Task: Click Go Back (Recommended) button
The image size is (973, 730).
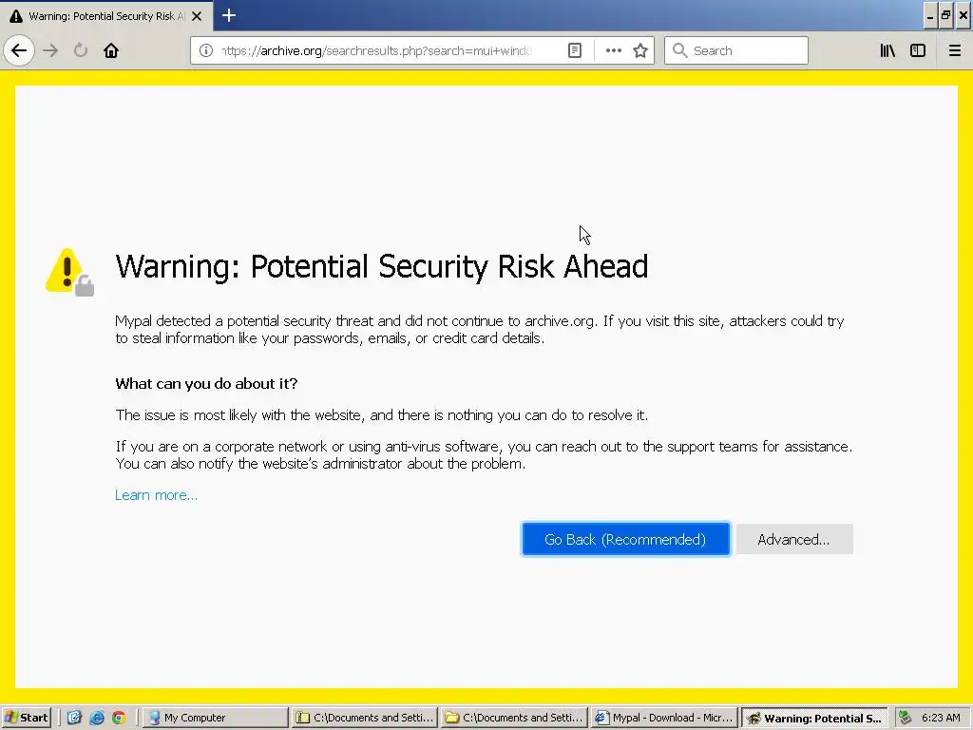Action: [625, 540]
